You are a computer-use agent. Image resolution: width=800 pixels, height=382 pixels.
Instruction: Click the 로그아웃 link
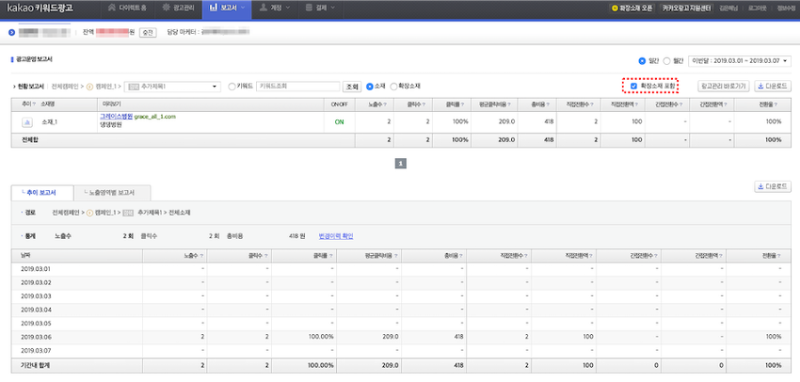tap(757, 8)
